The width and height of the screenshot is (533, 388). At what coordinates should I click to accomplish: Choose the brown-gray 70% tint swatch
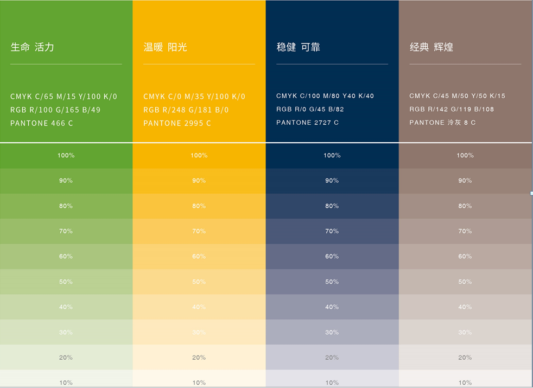[465, 231]
